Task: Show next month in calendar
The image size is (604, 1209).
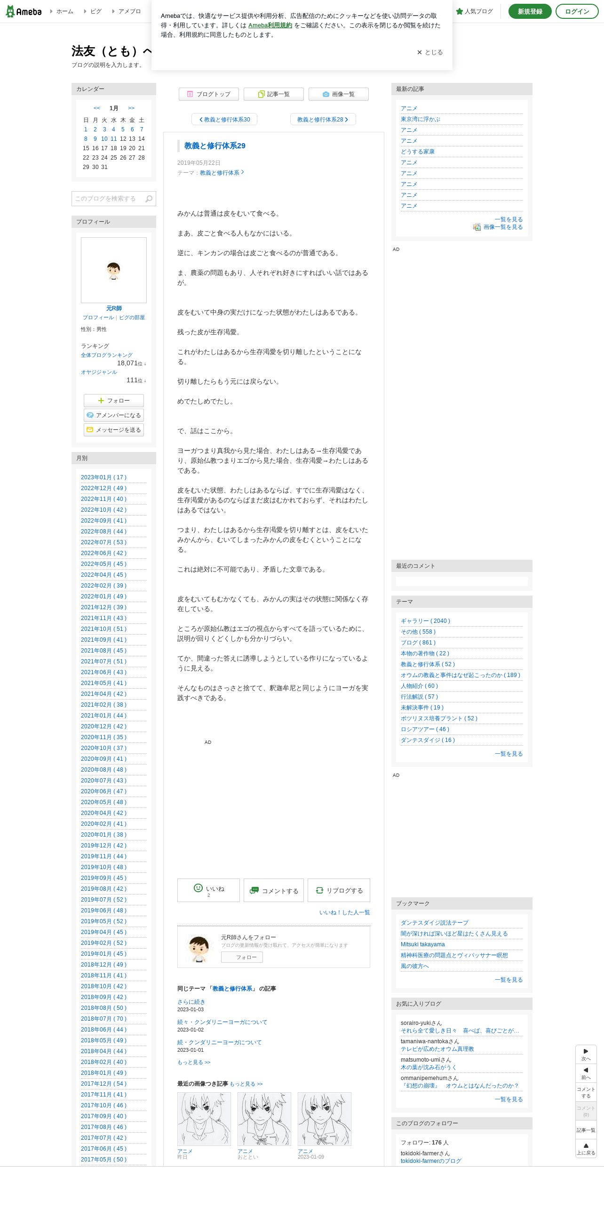Action: point(131,108)
